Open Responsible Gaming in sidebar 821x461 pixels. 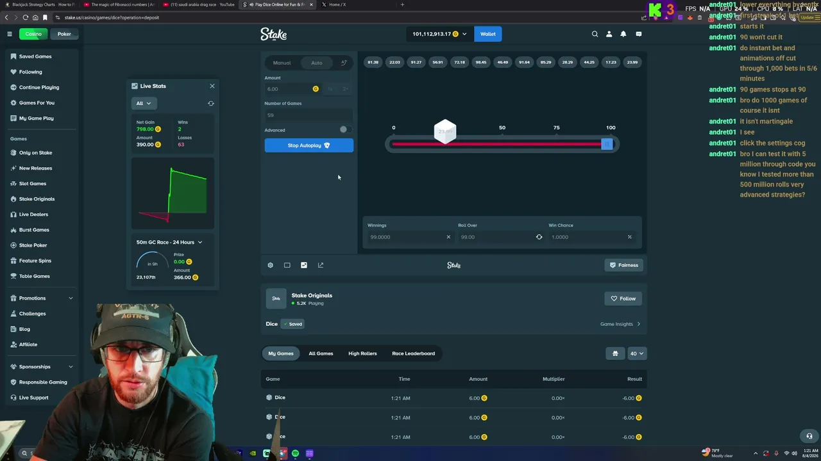[x=43, y=382]
